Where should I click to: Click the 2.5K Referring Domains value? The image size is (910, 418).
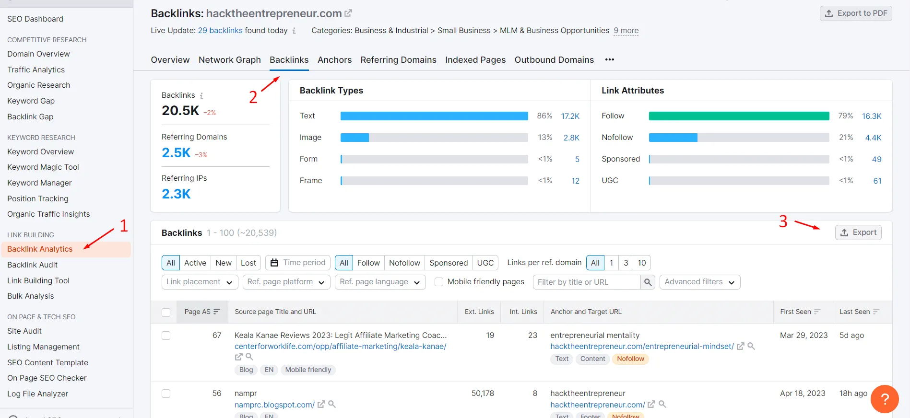tap(176, 153)
